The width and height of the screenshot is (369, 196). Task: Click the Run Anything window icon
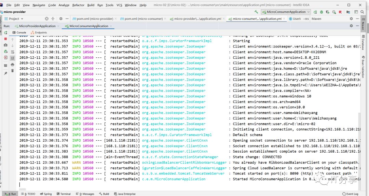(356, 12)
